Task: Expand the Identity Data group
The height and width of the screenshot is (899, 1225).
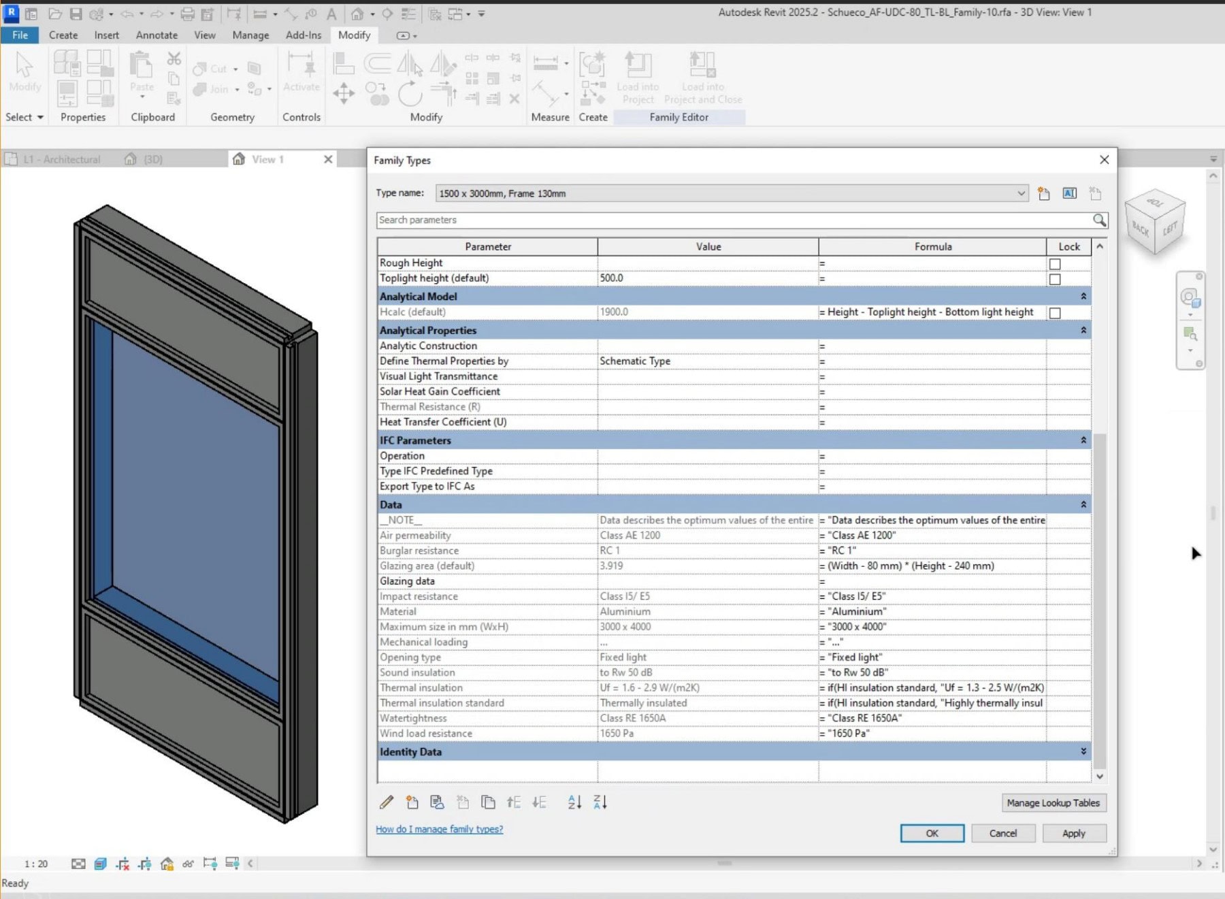Action: [x=1083, y=751]
